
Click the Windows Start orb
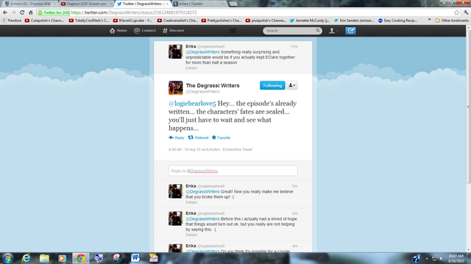point(7,258)
